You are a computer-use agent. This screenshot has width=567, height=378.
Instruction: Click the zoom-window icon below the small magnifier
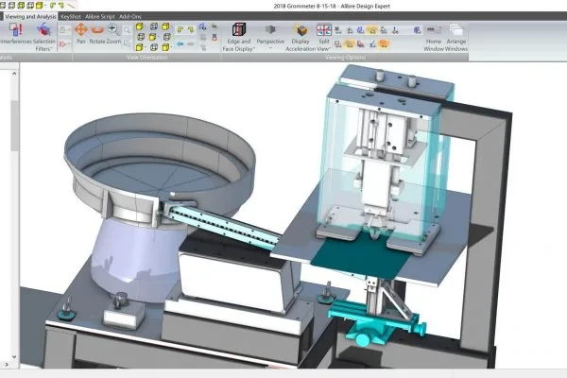[127, 43]
